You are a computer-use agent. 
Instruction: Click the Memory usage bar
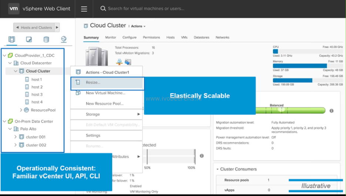pos(308,66)
